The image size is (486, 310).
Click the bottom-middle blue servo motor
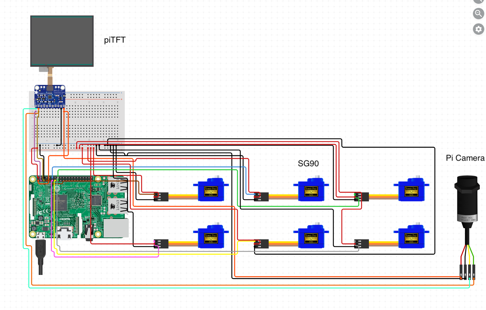point(311,237)
